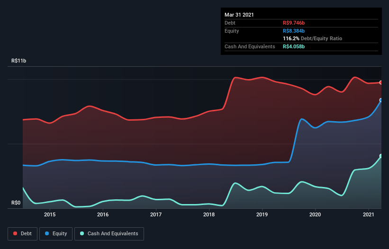Click the 2016 x-axis label
This screenshot has height=249, width=389.
pyautogui.click(x=103, y=214)
